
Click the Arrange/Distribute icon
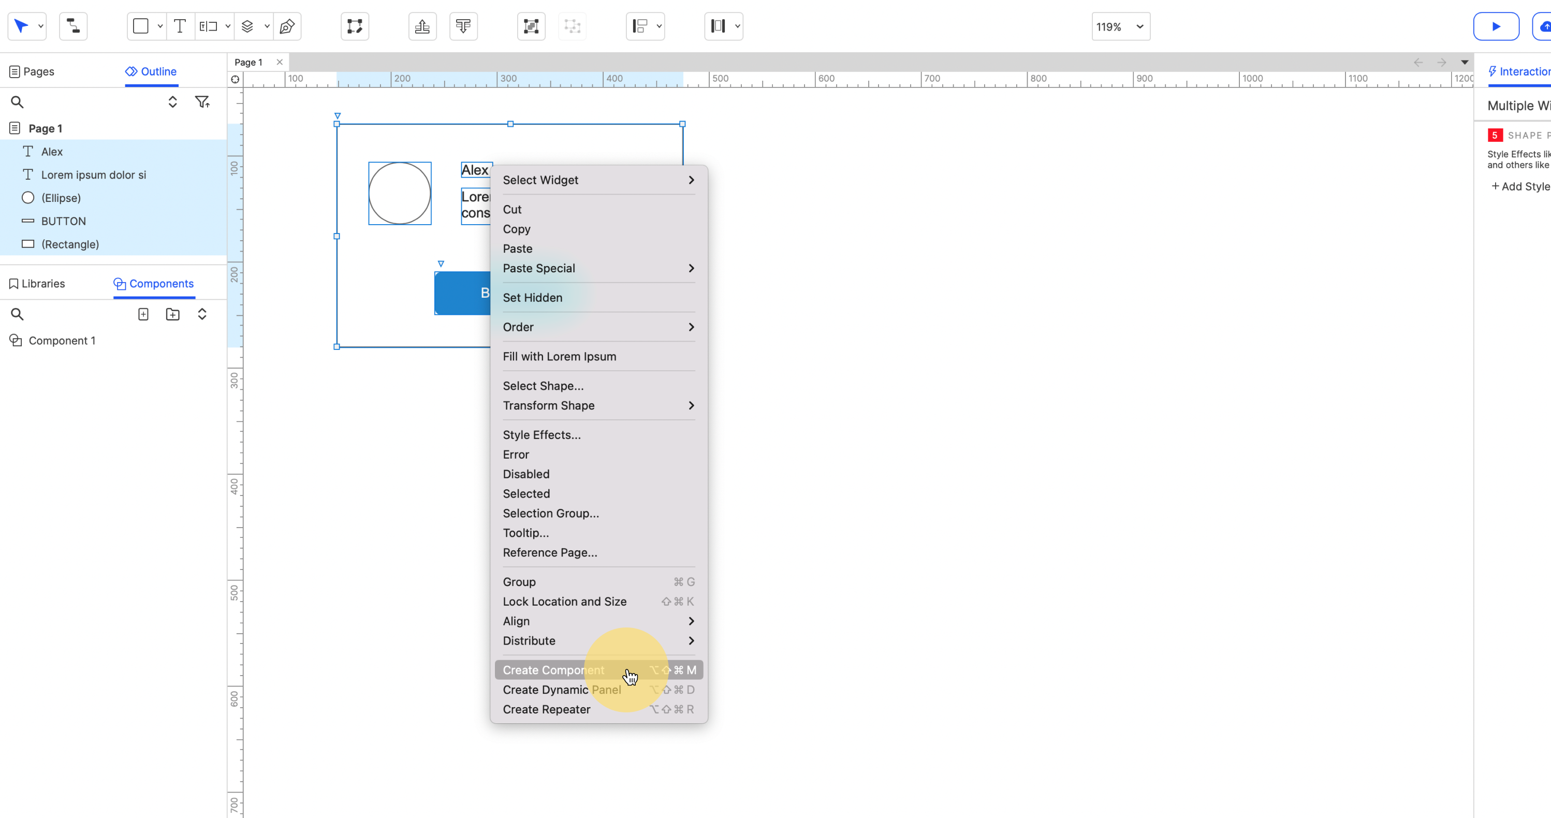718,26
